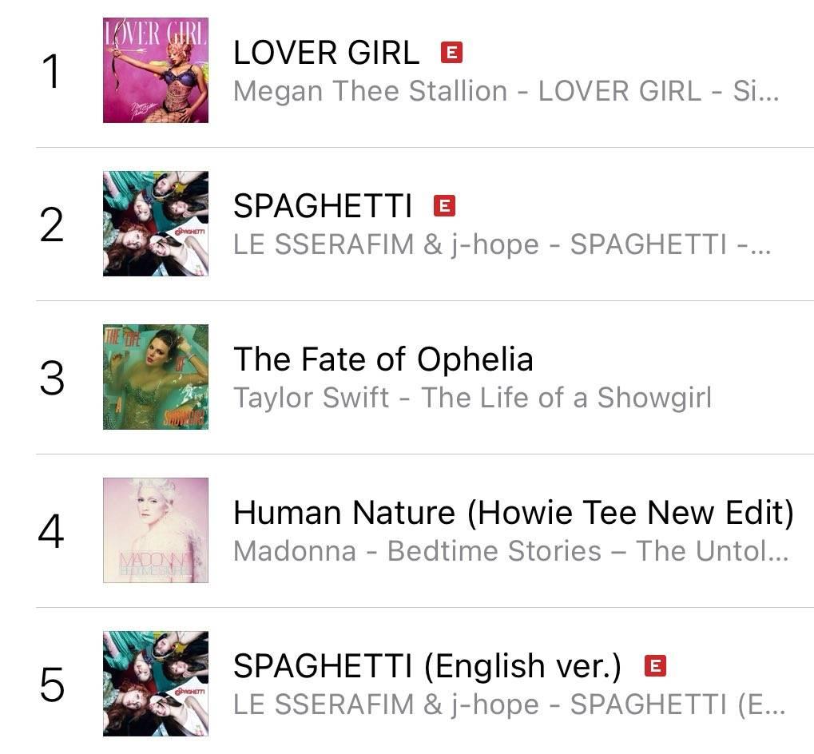Screen dimensions: 814x754
Task: Select the SPAGHETTI song title at rank 2
Action: point(323,207)
